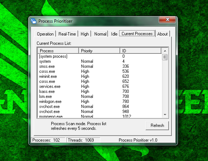This screenshot has height=161, width=208.
Task: Sort list by Priority column header
Action: coord(99,51)
